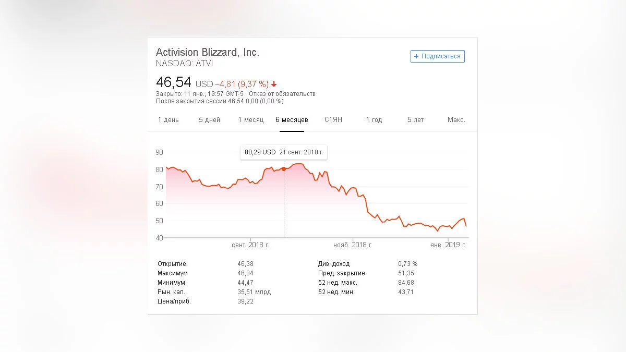The height and width of the screenshot is (352, 626).
Task: Show the 1 месяц chart range
Action: coord(251,120)
